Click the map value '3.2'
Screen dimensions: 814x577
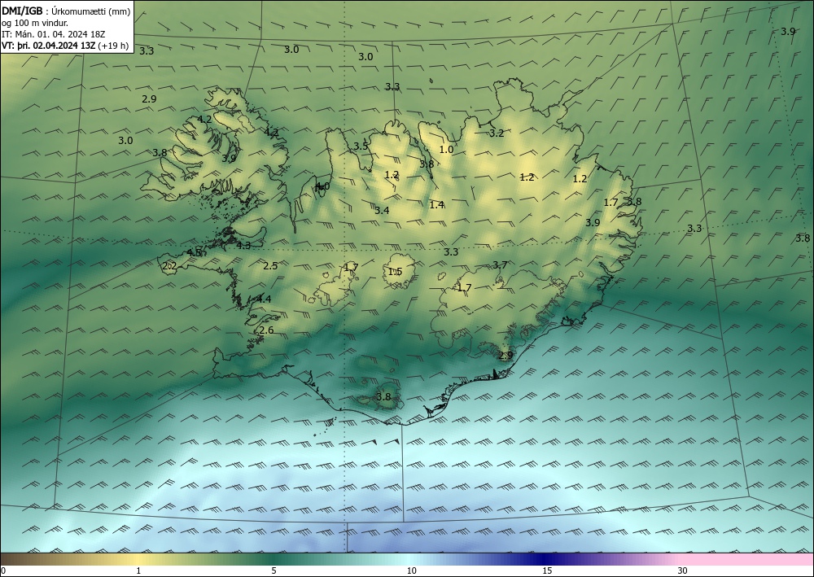click(497, 133)
